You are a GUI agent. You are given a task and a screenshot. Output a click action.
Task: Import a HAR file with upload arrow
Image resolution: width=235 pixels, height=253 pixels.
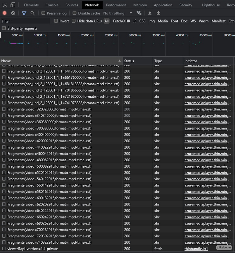tap(150, 13)
